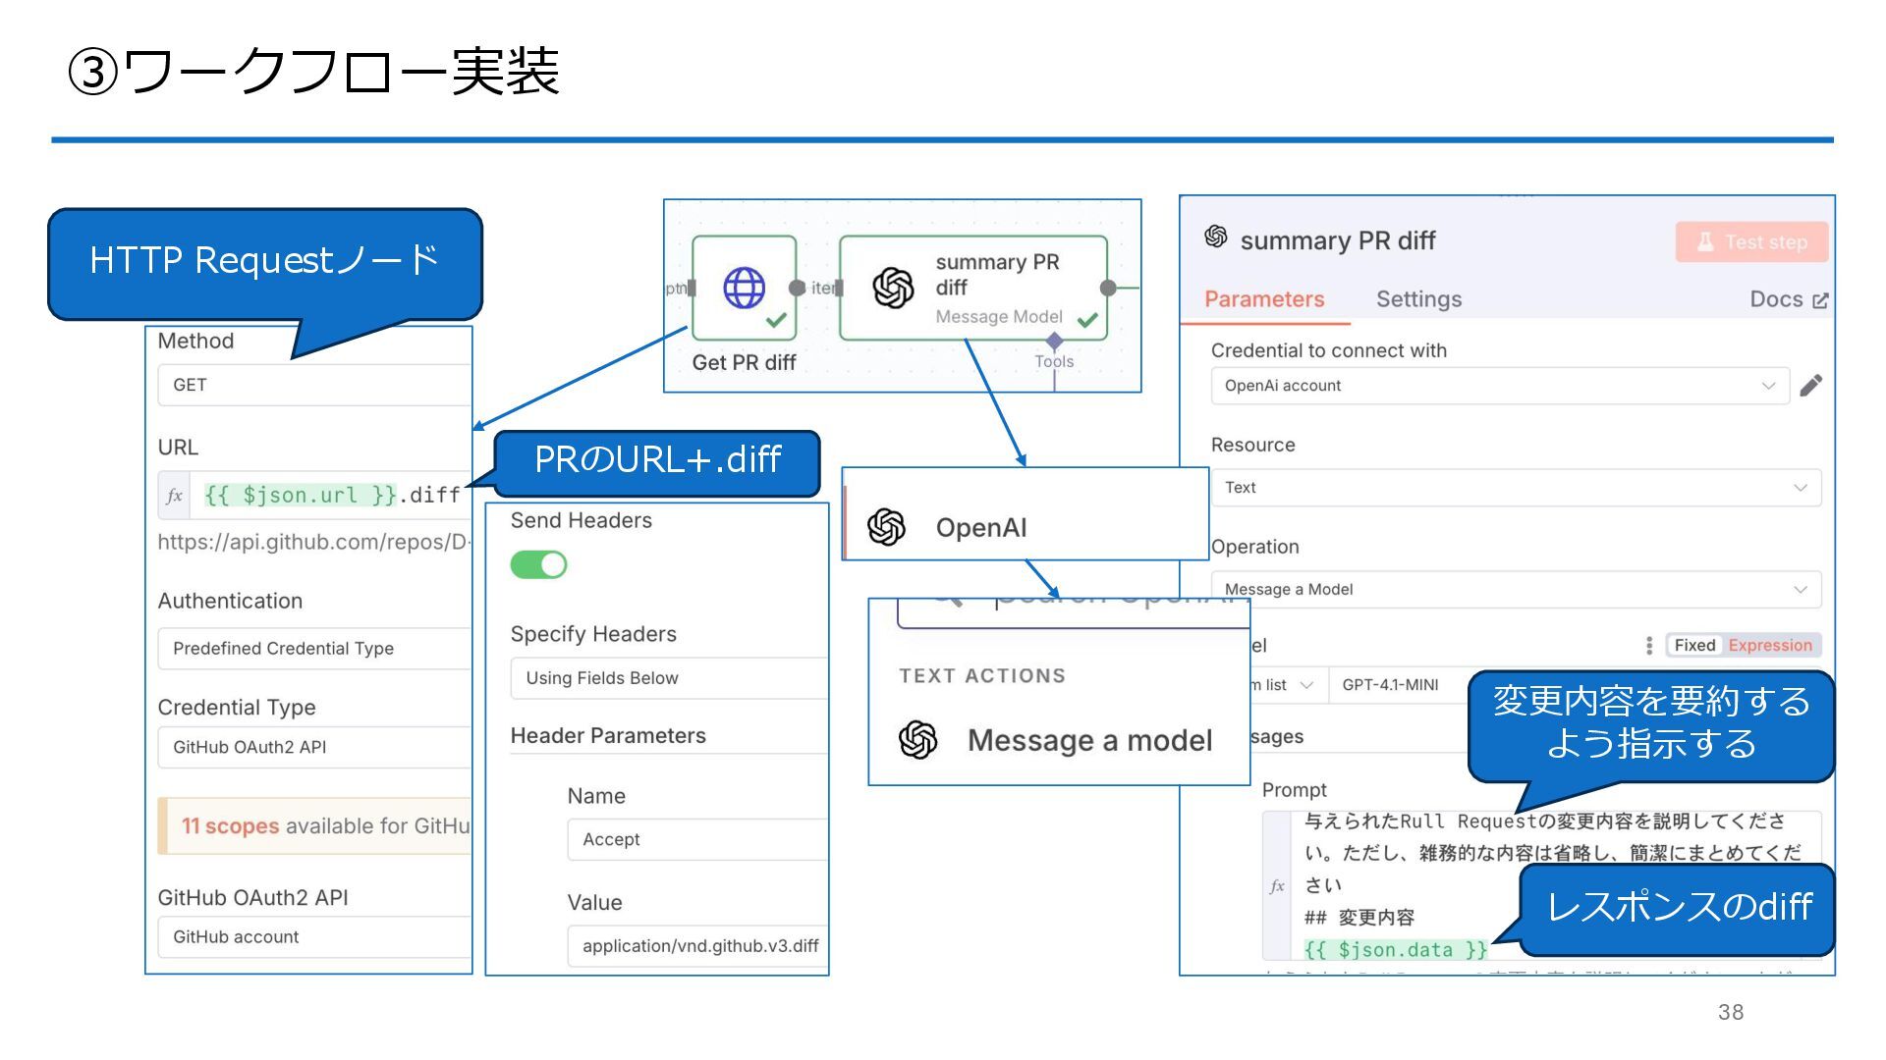Click the 11 scopes link
This screenshot has height=1060, width=1886.
pyautogui.click(x=230, y=826)
